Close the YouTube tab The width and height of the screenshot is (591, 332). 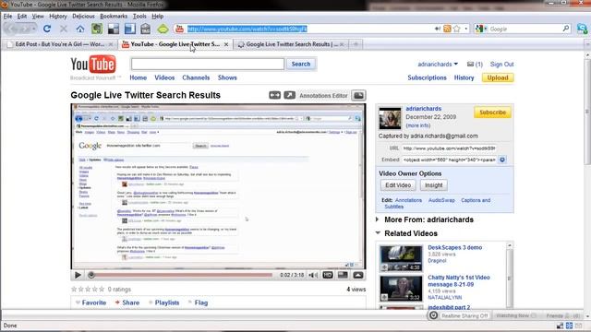click(226, 44)
